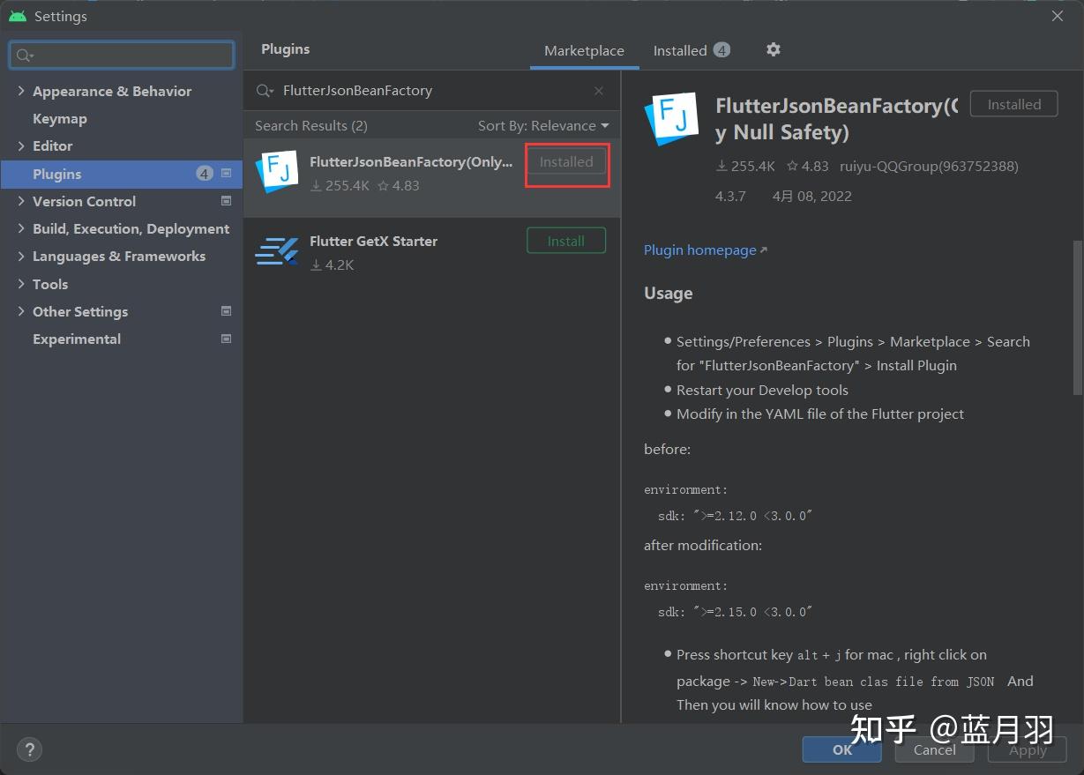Click the help question mark icon

(29, 749)
